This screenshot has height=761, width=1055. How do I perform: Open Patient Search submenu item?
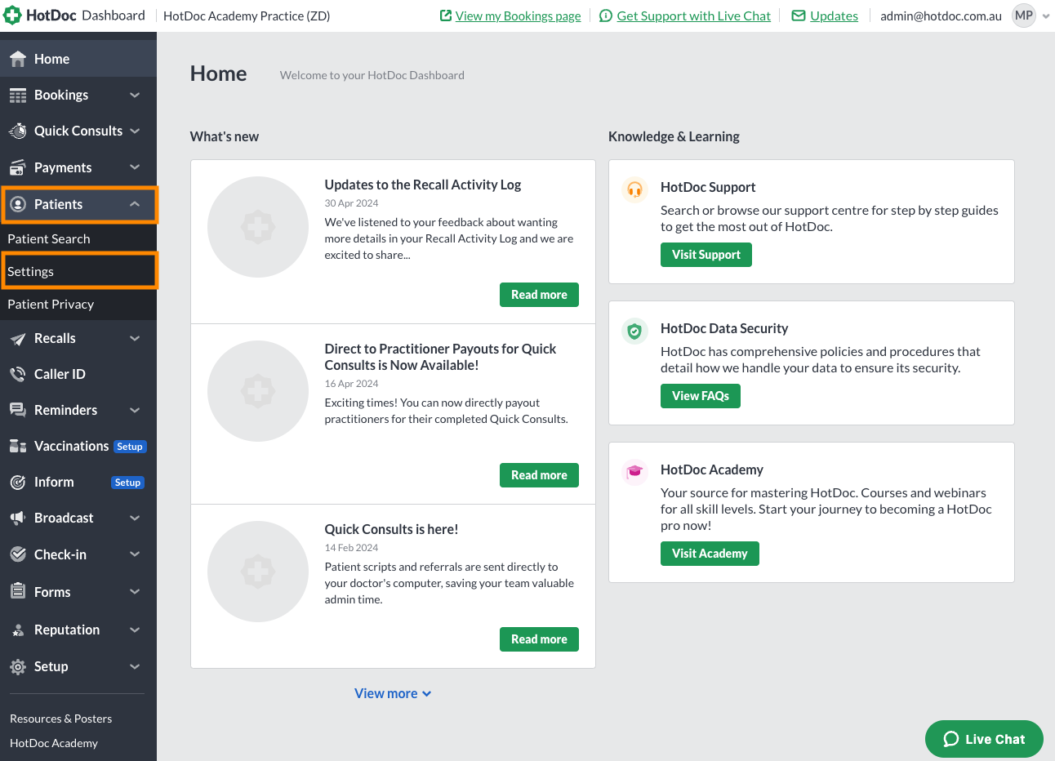pos(78,238)
